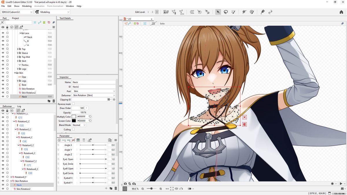Add a new parameter with plus icon
The width and height of the screenshot is (347, 195).
tap(106, 188)
